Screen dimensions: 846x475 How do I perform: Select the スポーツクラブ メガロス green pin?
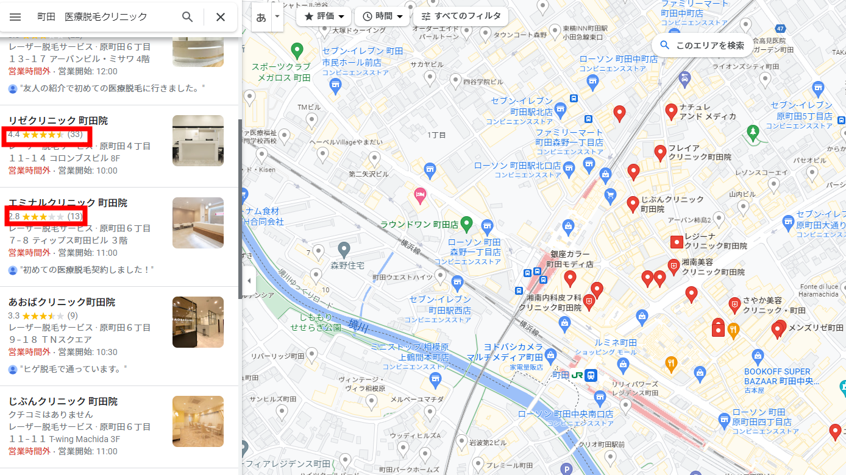(297, 50)
